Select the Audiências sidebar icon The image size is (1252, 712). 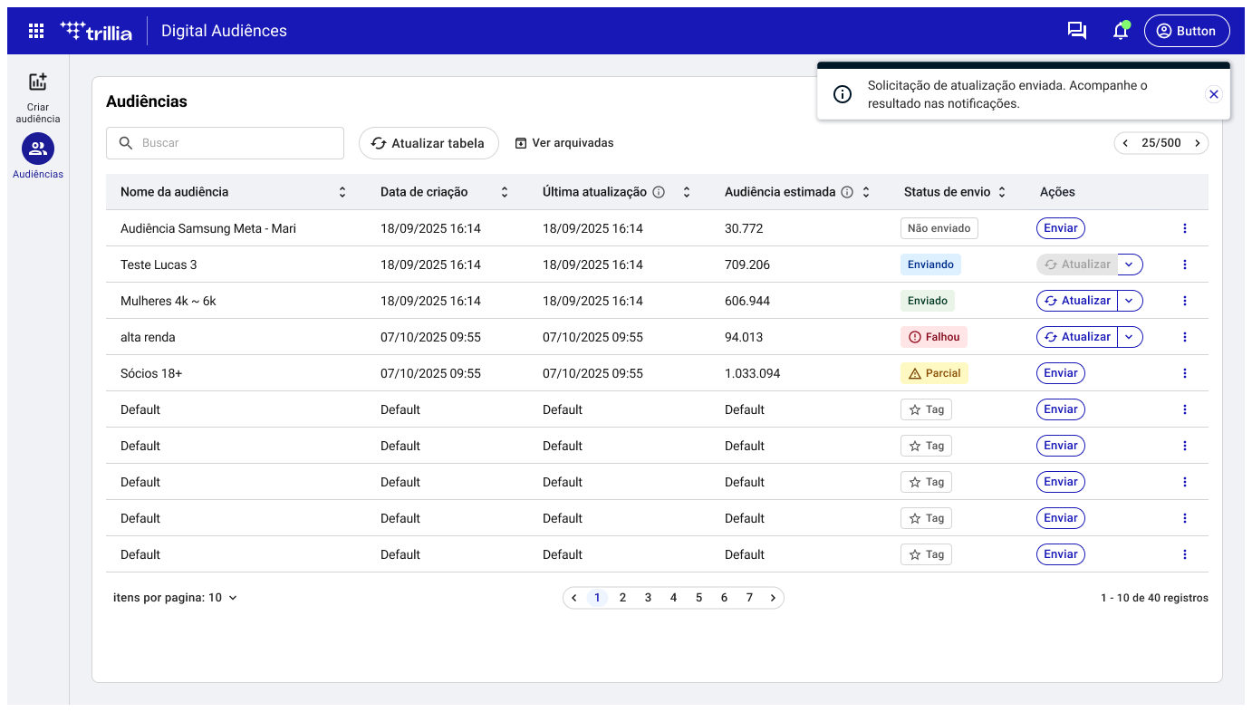[x=38, y=149]
